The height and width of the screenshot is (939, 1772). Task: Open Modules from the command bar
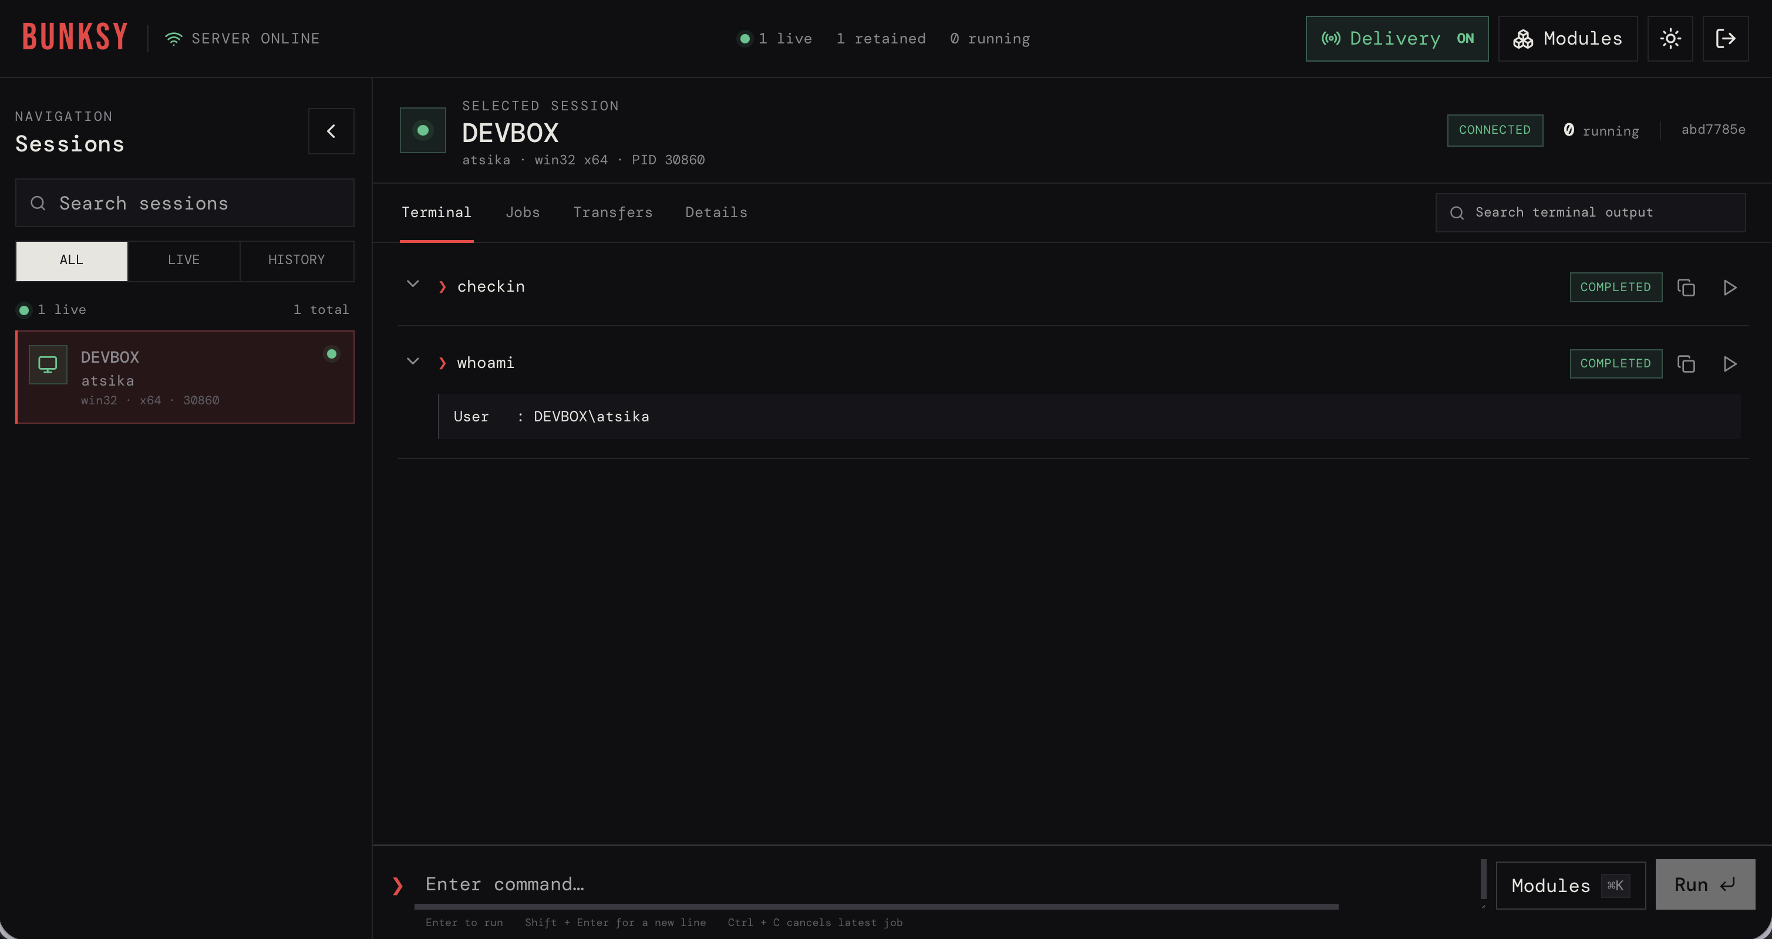pyautogui.click(x=1571, y=886)
